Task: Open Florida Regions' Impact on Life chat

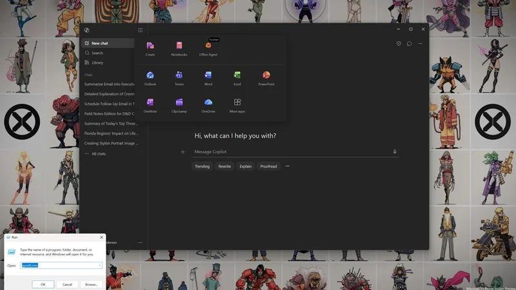Action: point(111,133)
